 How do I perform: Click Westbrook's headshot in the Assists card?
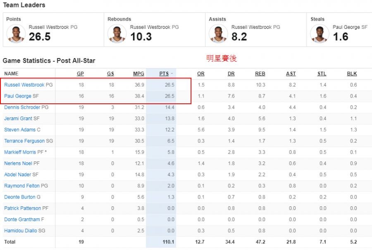pyautogui.click(x=218, y=34)
